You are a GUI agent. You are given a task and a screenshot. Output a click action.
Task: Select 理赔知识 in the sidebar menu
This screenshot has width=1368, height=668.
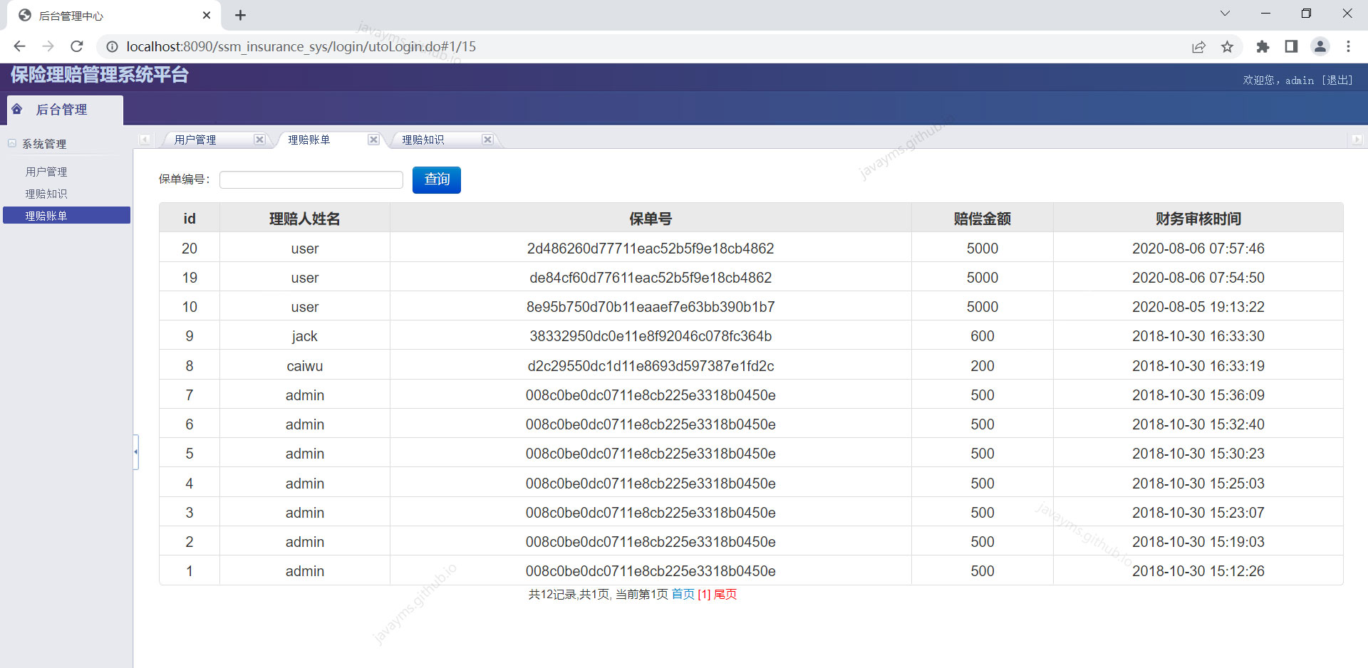pos(46,193)
